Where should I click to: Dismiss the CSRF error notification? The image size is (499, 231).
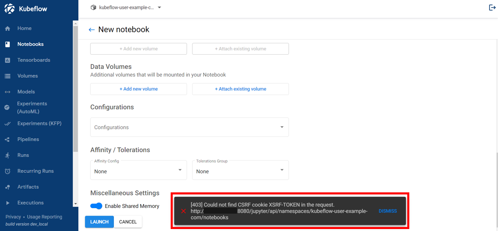click(387, 211)
